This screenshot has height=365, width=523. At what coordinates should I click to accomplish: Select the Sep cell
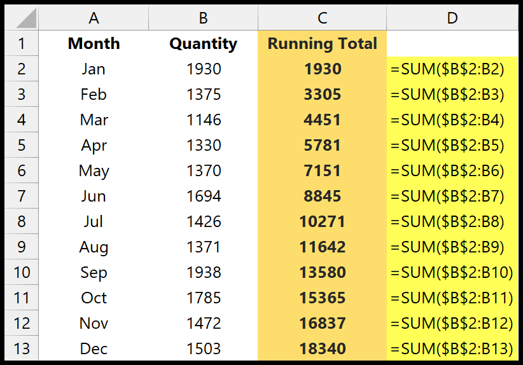pyautogui.click(x=94, y=272)
